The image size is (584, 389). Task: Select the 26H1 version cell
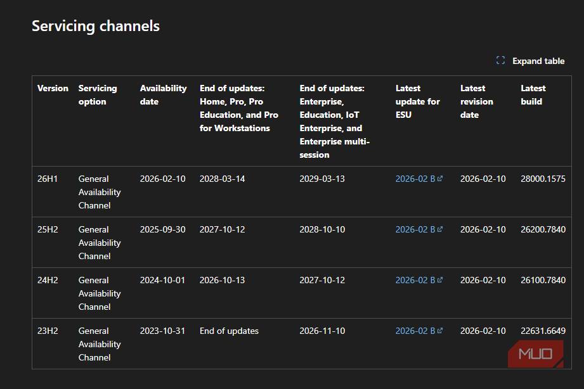48,179
